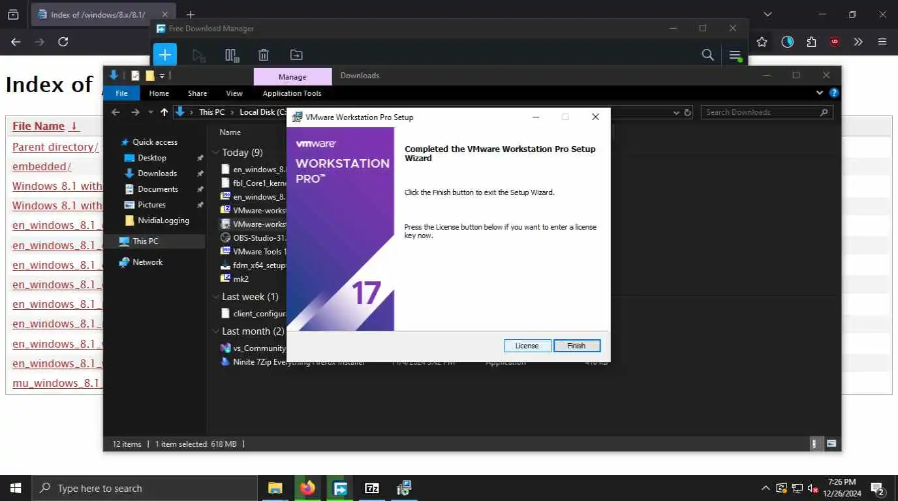This screenshot has width=898, height=501.
Task: Reload the Firefox page
Action: [63, 42]
